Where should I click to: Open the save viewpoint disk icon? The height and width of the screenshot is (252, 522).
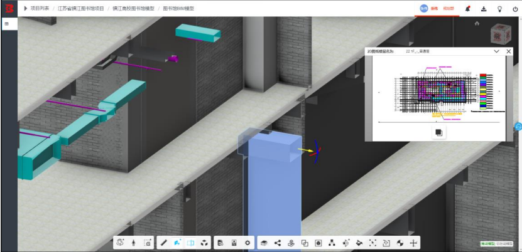tap(234, 243)
